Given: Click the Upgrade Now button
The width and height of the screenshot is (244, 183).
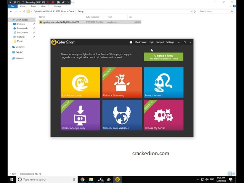Looking at the screenshot, I should (164, 57).
